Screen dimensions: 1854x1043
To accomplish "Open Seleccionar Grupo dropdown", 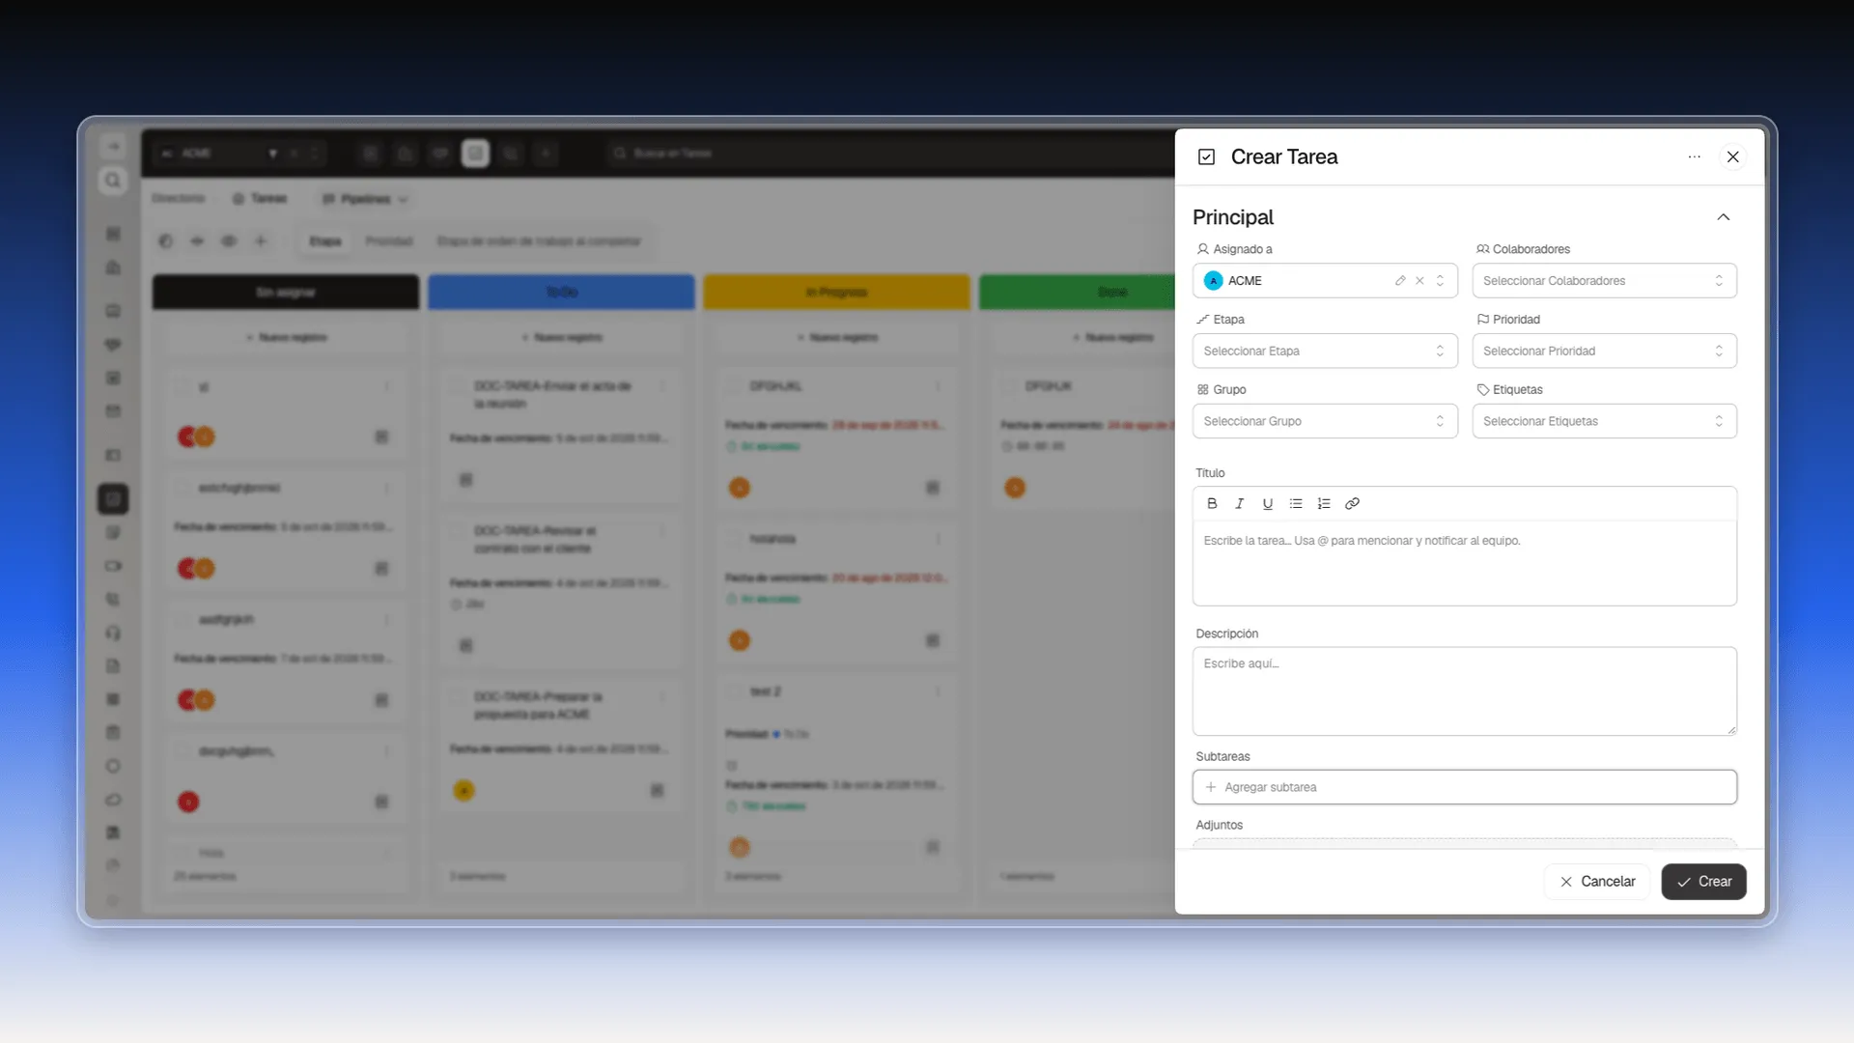I will [1325, 421].
